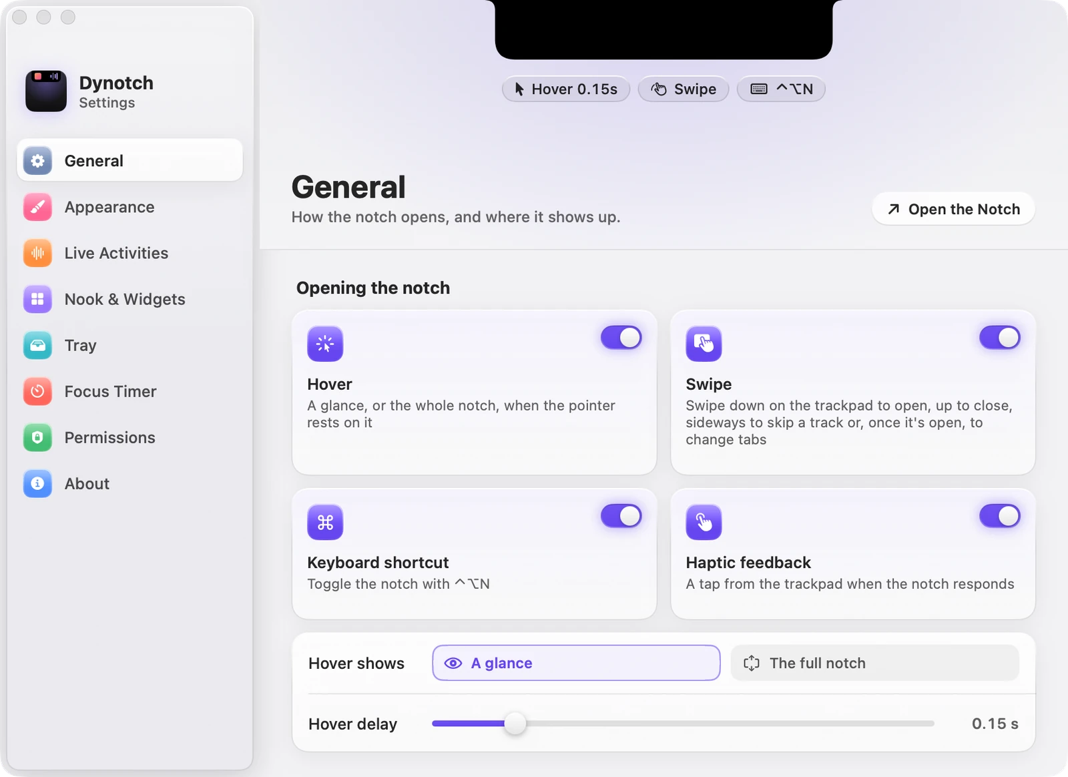This screenshot has width=1068, height=777.
Task: Toggle the Keyboard shortcut switch
Action: pyautogui.click(x=621, y=516)
